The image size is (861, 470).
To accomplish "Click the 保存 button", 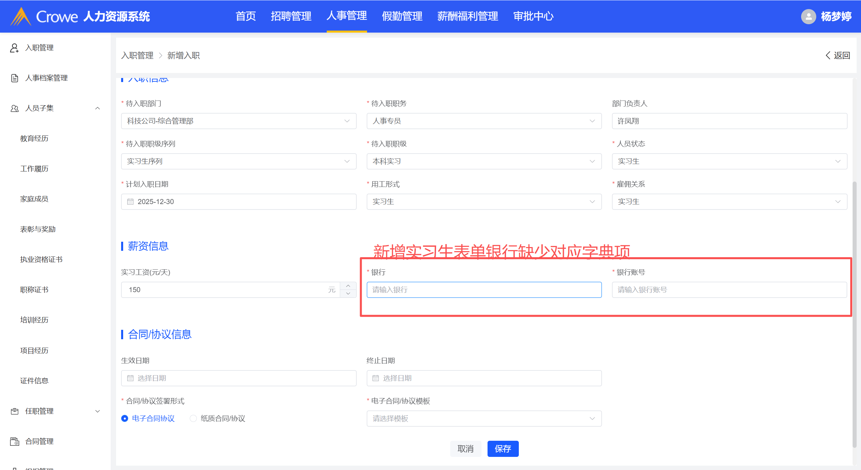I will point(503,449).
